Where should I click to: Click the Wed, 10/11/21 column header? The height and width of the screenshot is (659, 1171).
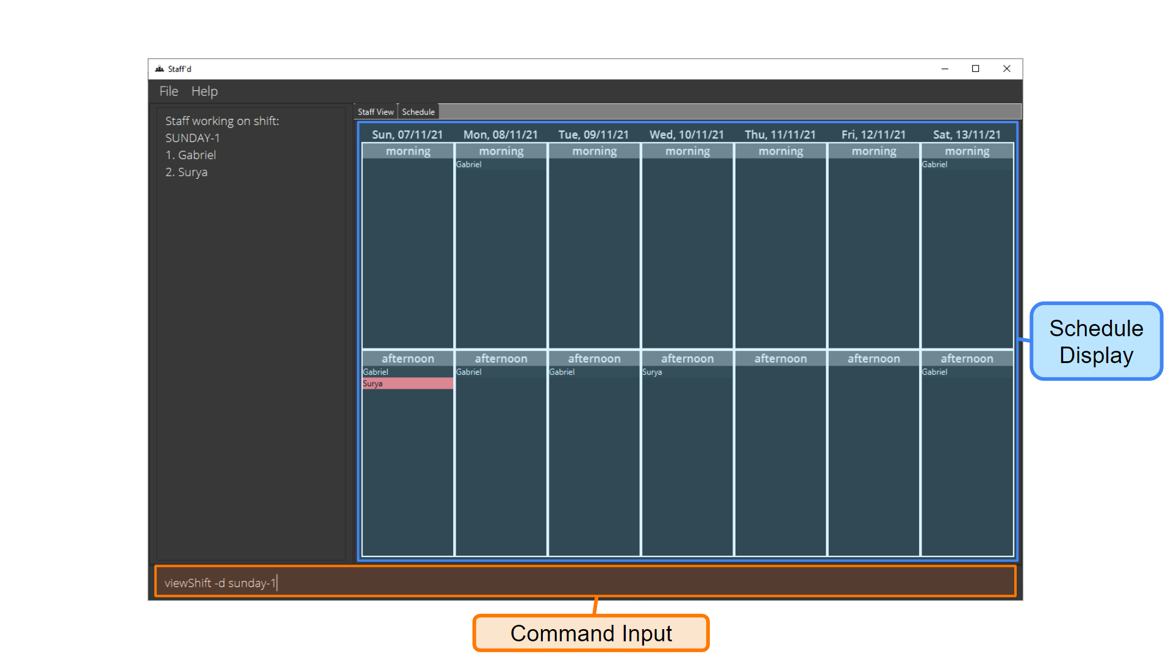687,135
